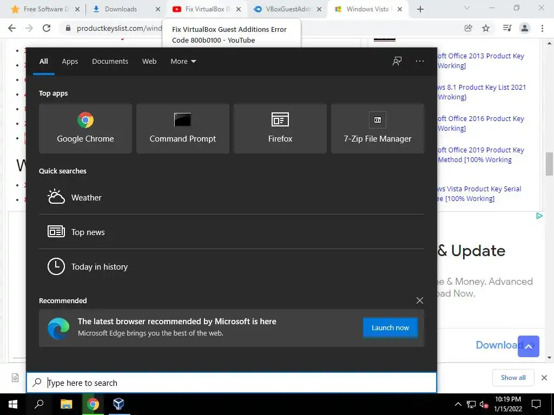Image resolution: width=554 pixels, height=415 pixels.
Task: Bookmark this page with the star
Action: (x=486, y=28)
